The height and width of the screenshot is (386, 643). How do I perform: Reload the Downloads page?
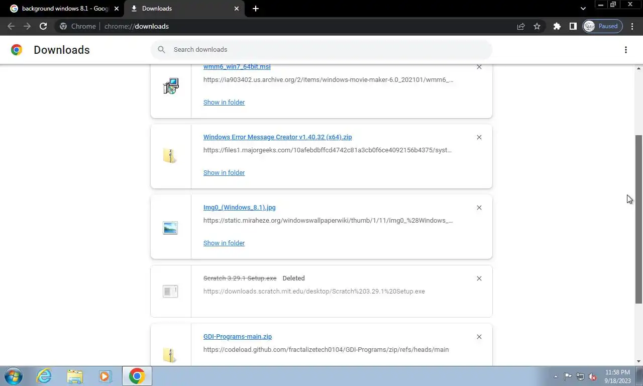coord(43,26)
